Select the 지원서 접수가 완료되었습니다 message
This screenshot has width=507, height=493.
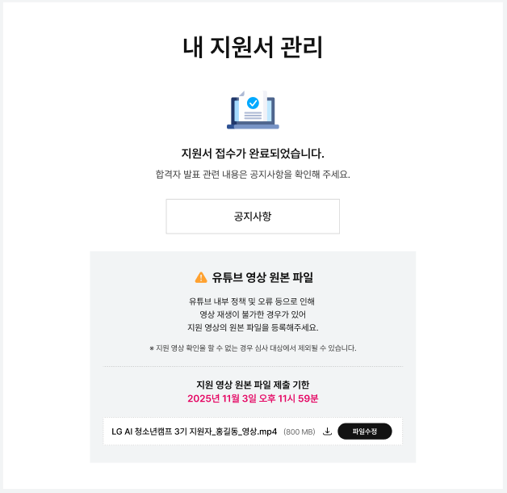[253, 154]
